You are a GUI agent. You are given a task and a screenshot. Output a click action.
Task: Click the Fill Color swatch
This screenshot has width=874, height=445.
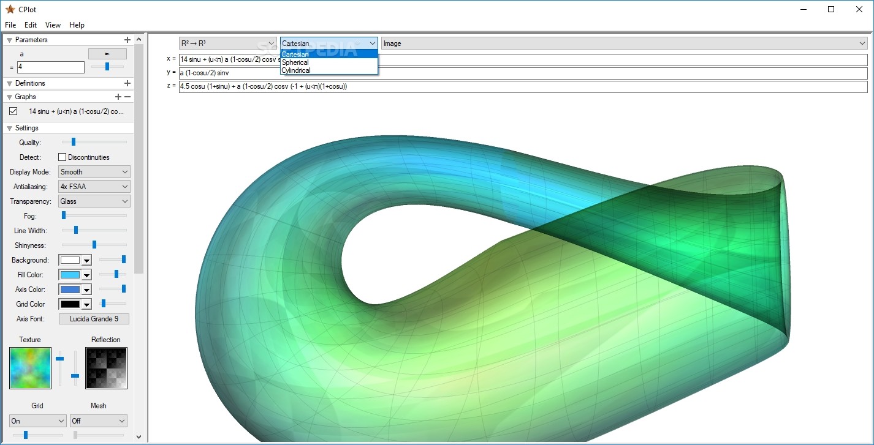point(70,275)
